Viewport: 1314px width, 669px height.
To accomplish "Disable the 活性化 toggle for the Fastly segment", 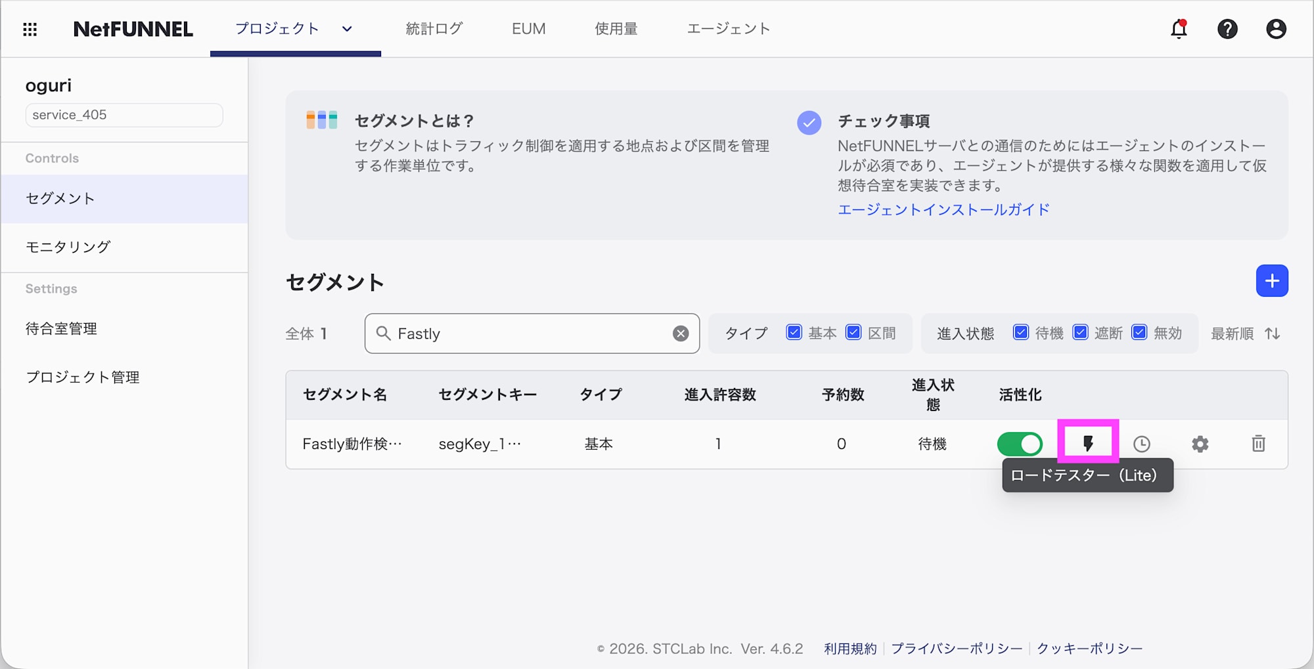I will point(1019,444).
